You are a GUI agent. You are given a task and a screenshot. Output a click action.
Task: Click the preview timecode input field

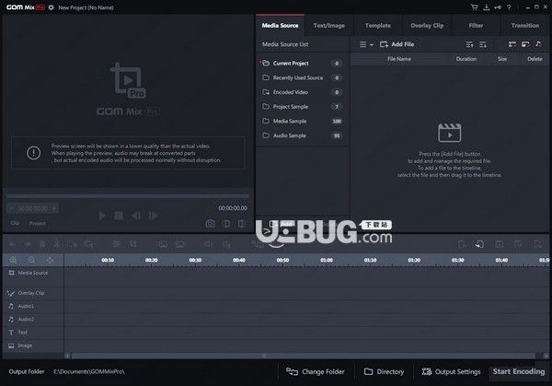(33, 209)
